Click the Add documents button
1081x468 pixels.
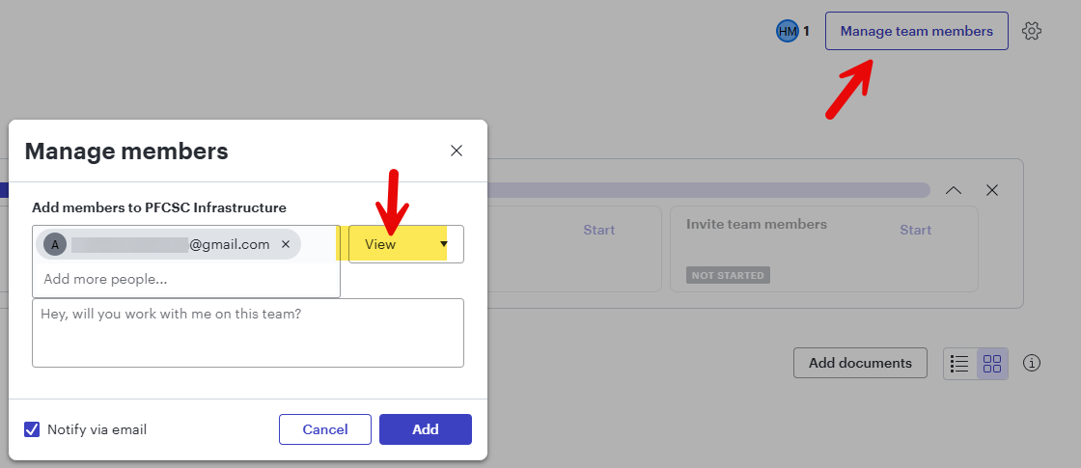(860, 363)
